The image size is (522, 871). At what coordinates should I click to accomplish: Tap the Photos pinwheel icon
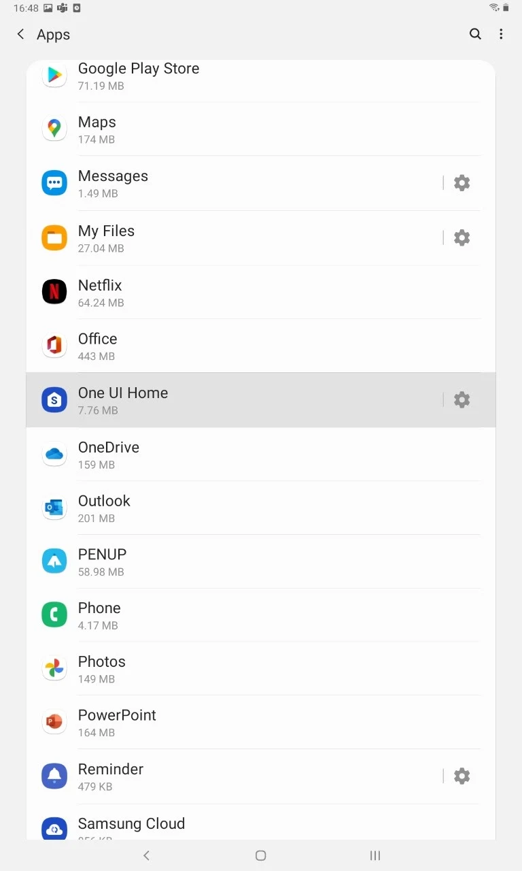[54, 669]
